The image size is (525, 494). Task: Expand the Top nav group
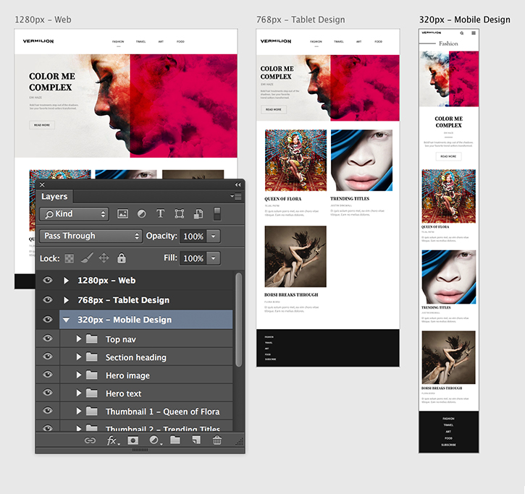click(x=78, y=338)
